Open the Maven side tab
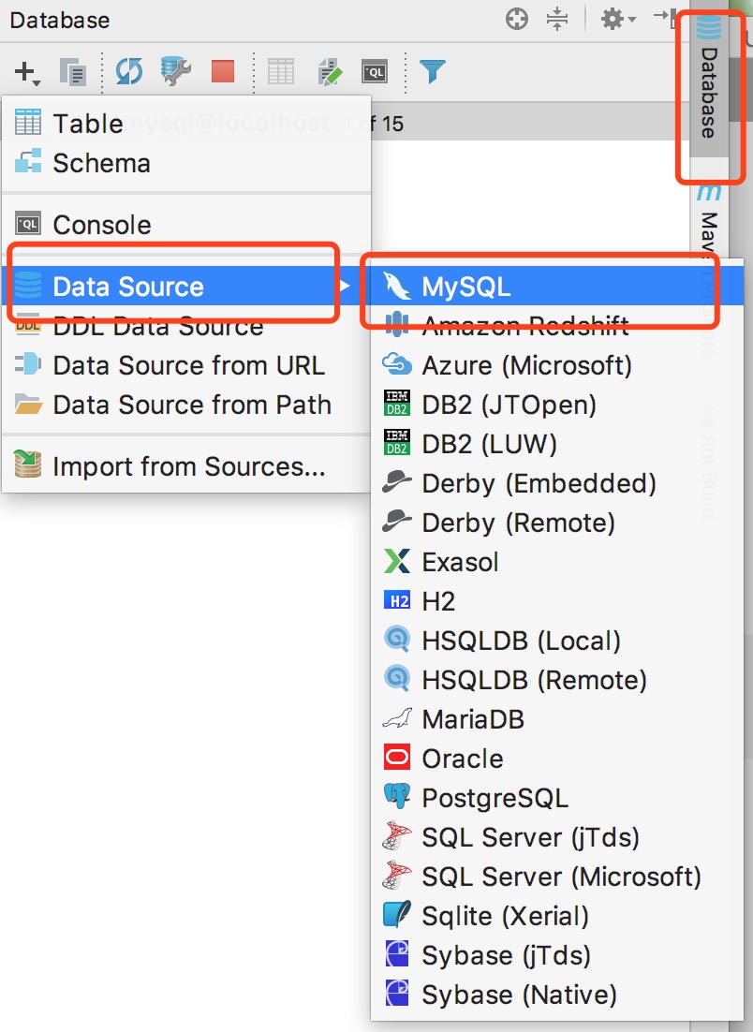This screenshot has width=753, height=1032. (x=709, y=220)
